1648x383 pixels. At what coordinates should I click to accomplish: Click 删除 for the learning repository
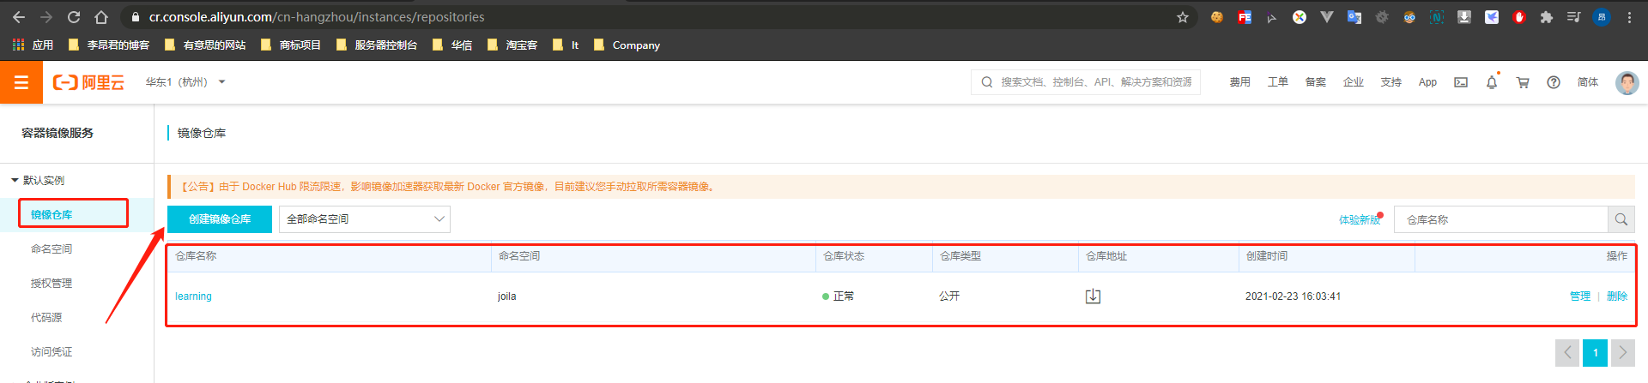click(1616, 296)
